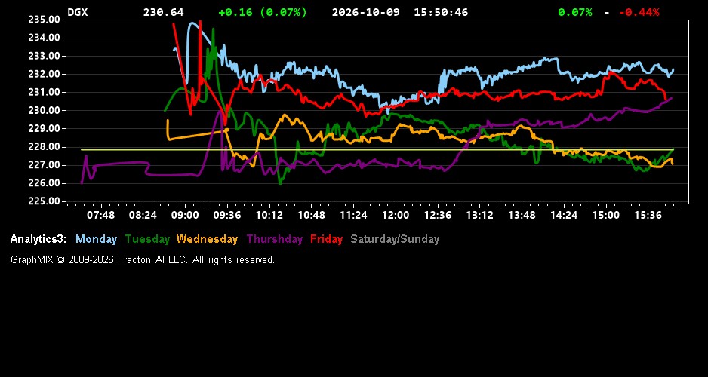Click the 15:50:46 timestamp
This screenshot has height=377, width=708.
point(441,12)
